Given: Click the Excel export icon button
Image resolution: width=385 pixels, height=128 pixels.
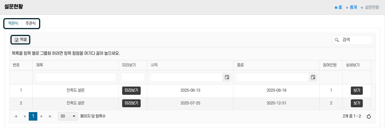Looking at the screenshot, I should tap(20, 40).
